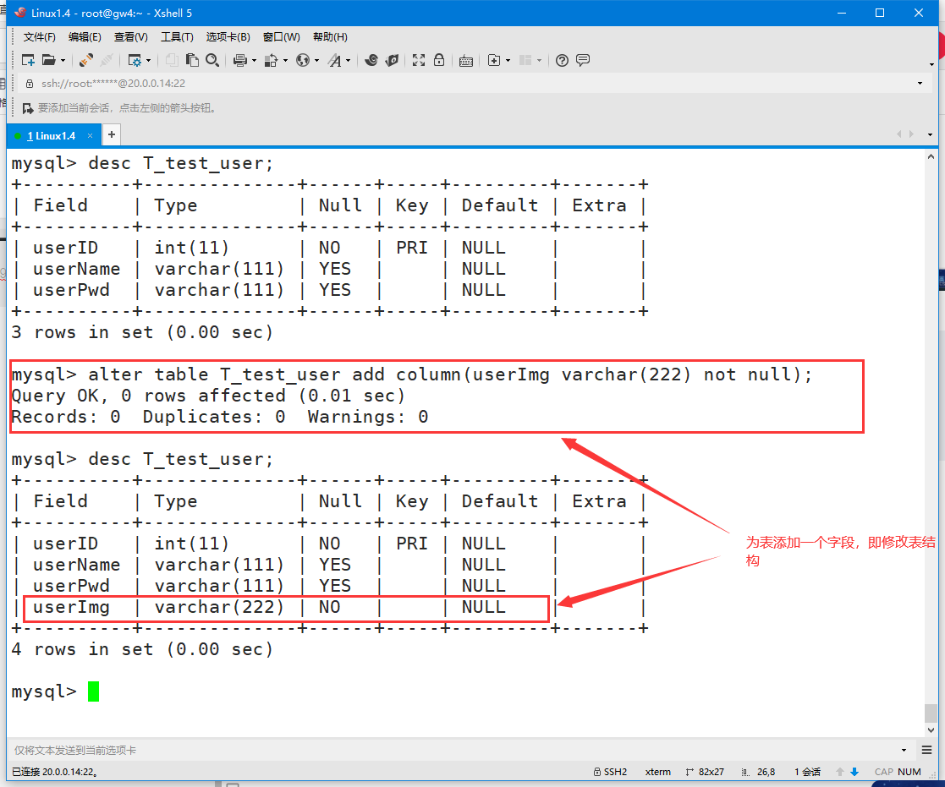The image size is (945, 787).
Task: Open the compose bar hamburger menu
Action: coord(927,751)
